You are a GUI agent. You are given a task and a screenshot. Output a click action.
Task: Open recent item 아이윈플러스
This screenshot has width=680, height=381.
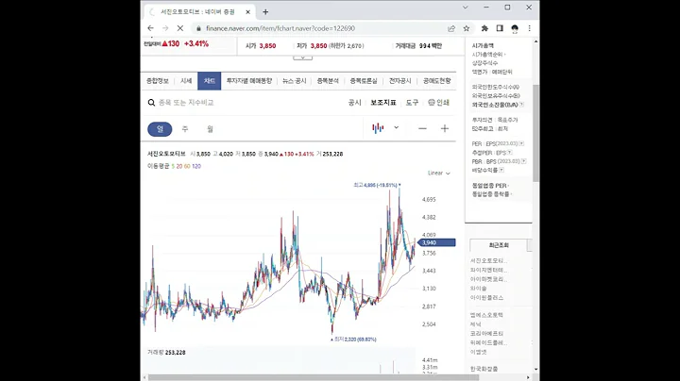[486, 298]
